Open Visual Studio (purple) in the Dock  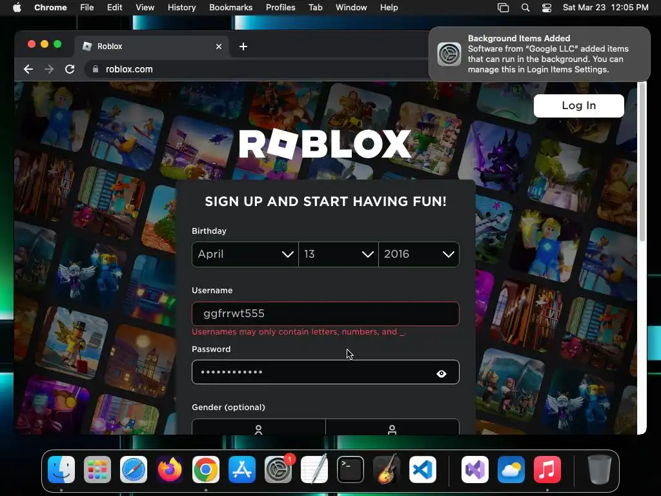coord(475,470)
